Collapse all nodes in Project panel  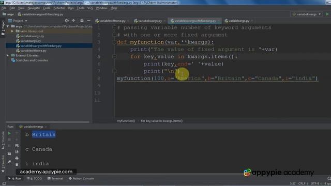73,21
